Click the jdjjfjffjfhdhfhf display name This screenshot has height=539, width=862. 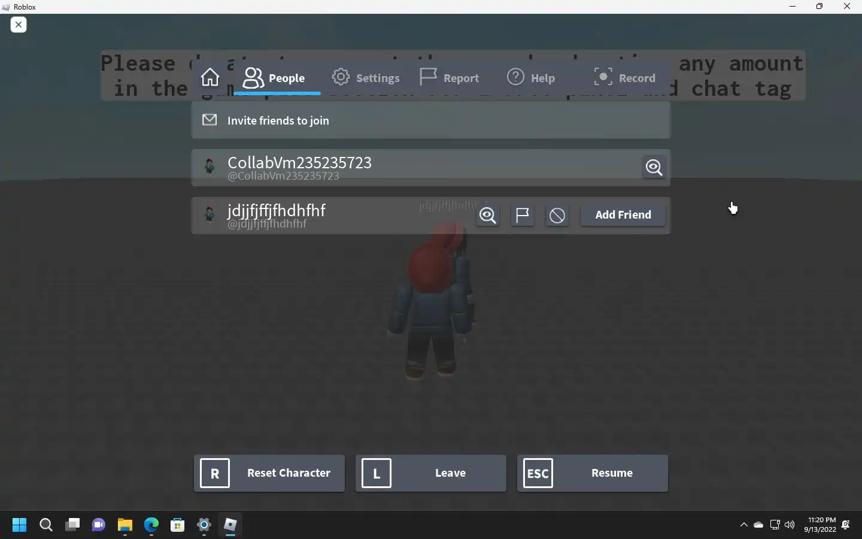pyautogui.click(x=277, y=211)
